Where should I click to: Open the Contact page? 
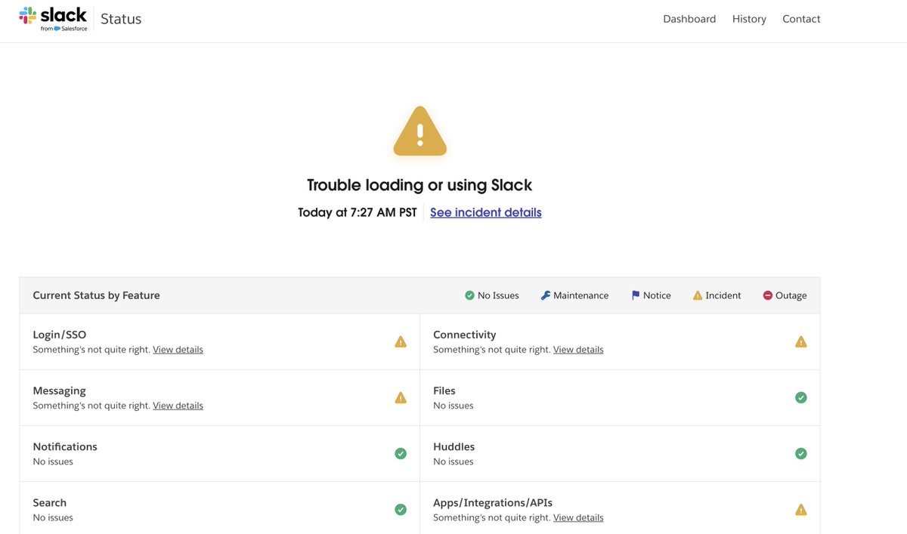[x=801, y=18]
